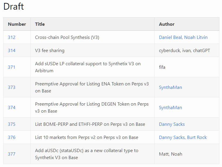Select title about listing ENA Token
This screenshot has width=222, height=167.
click(92, 87)
